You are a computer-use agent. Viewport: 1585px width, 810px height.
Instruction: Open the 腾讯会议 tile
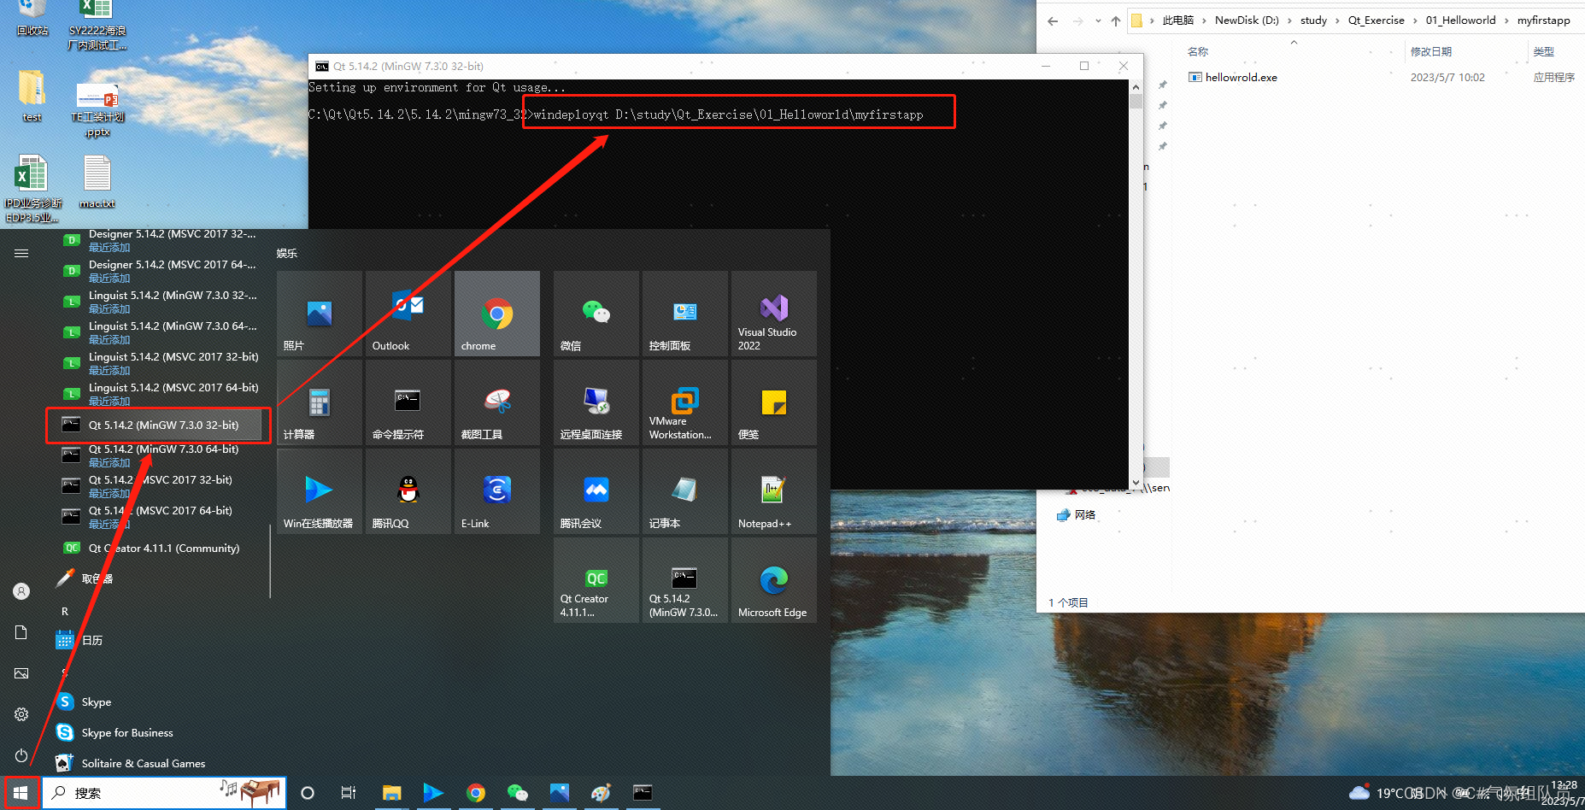point(596,491)
